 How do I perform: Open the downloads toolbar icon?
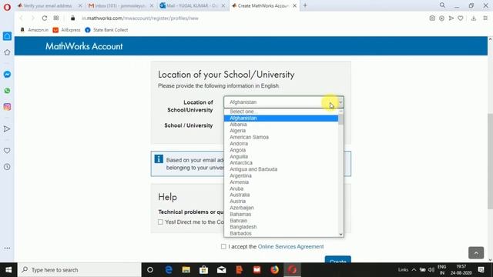(x=474, y=18)
